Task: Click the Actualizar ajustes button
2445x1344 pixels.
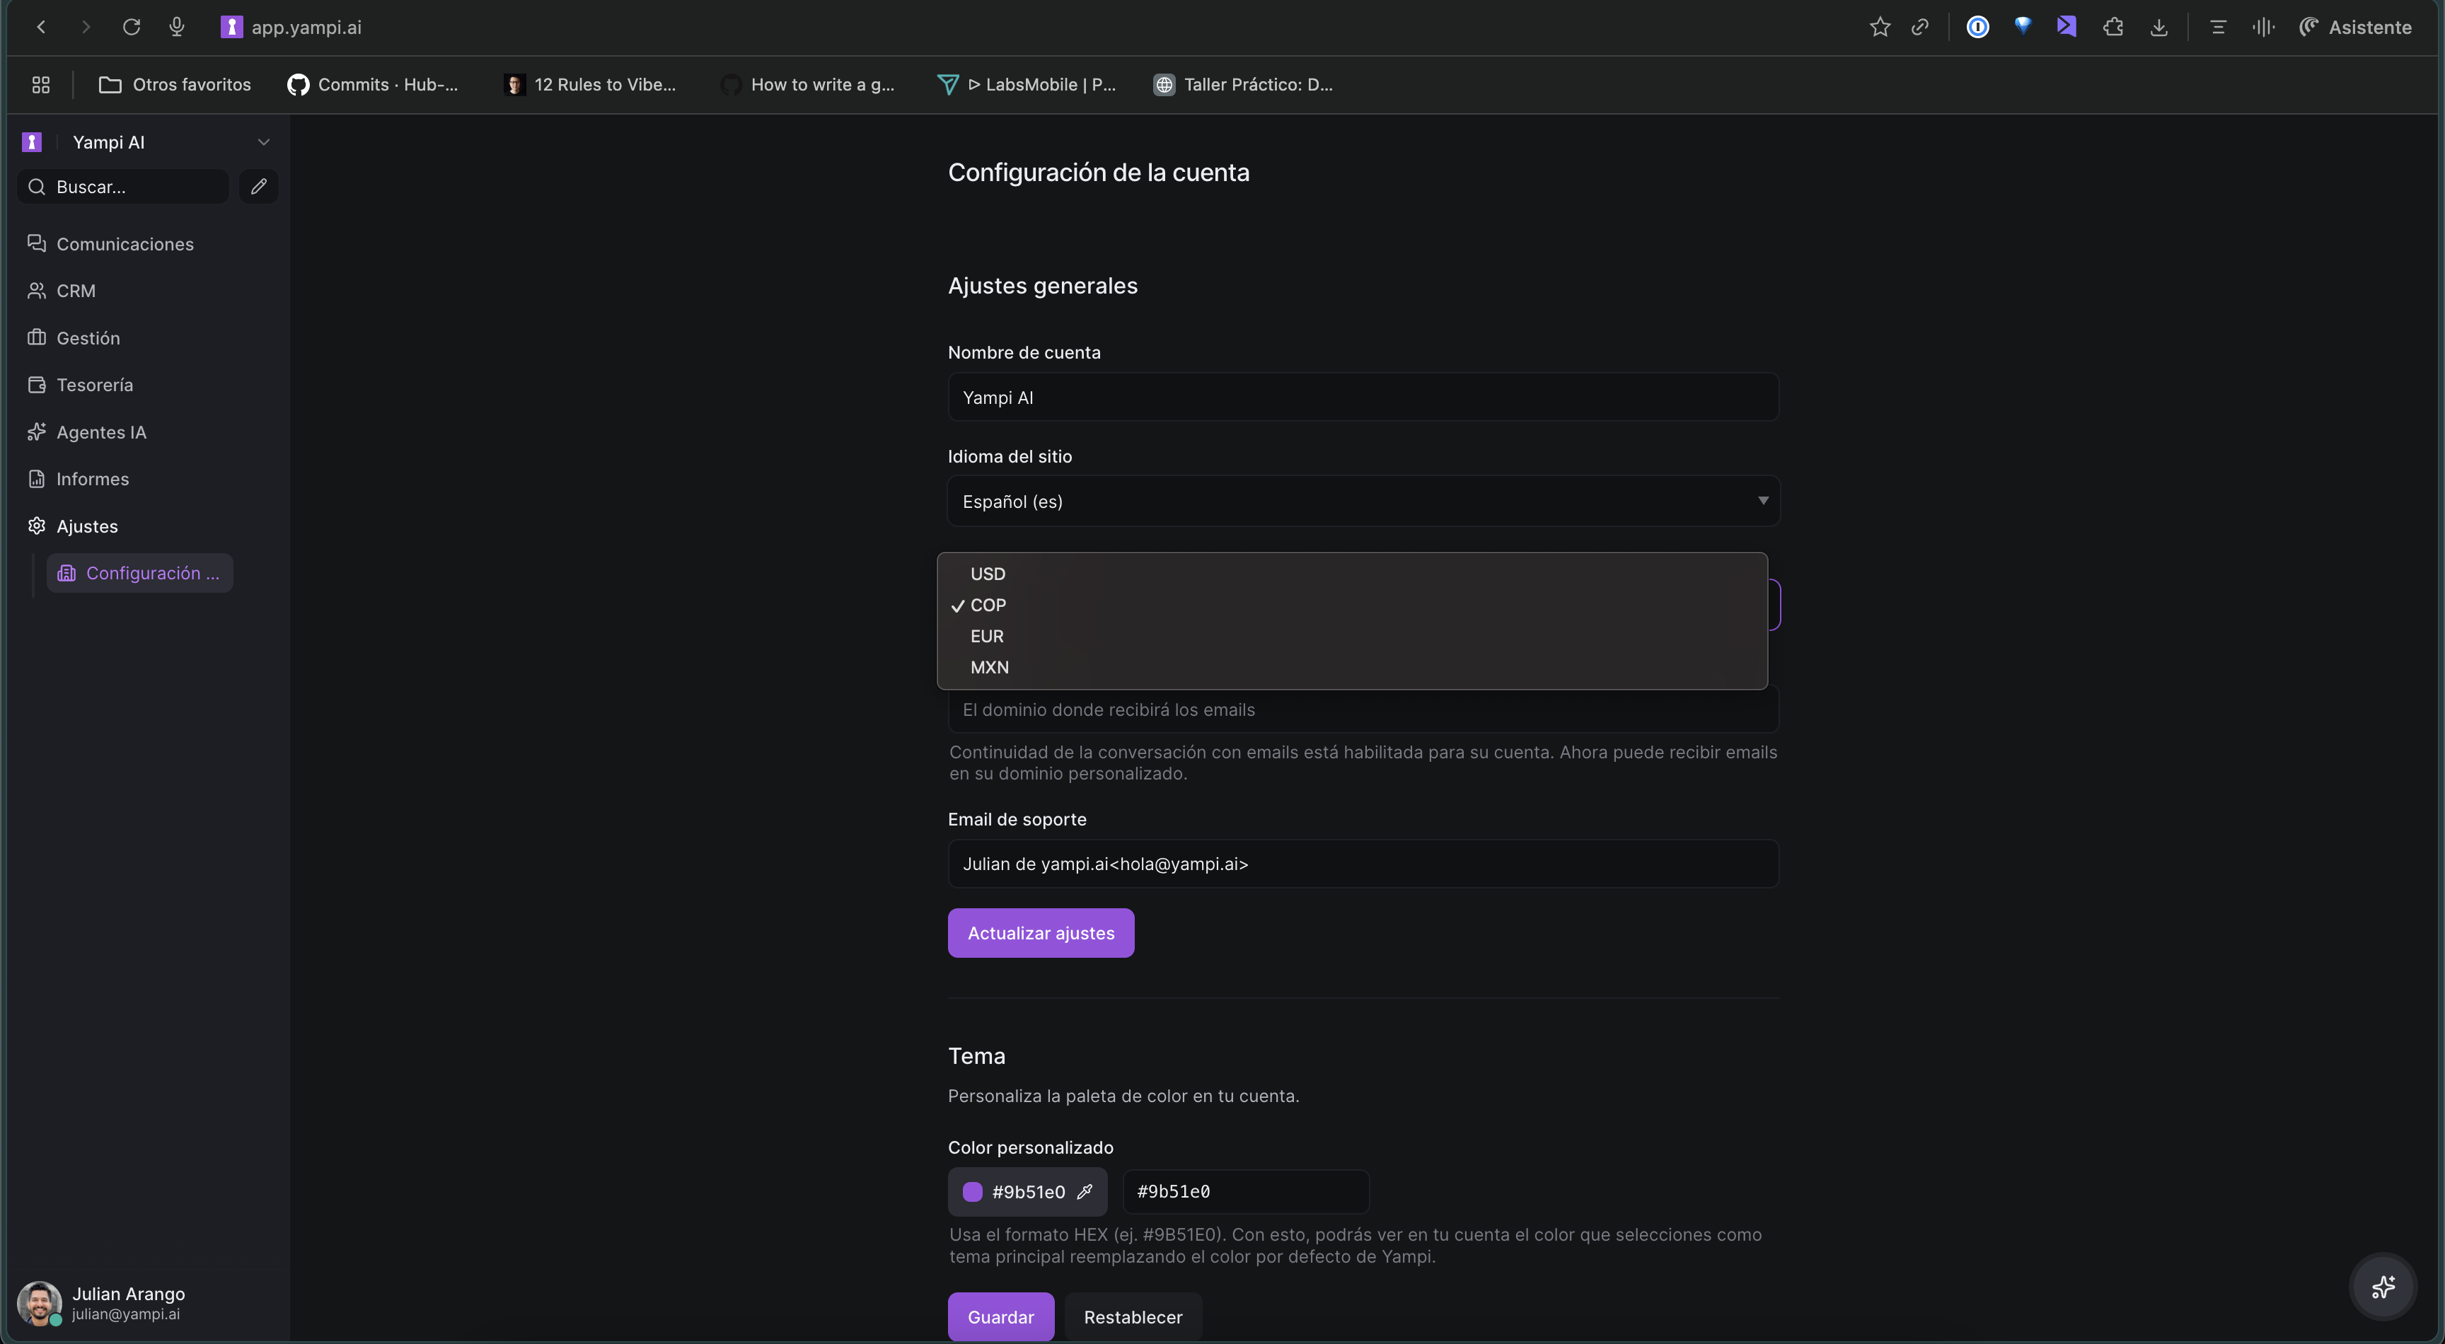Action: (1040, 933)
